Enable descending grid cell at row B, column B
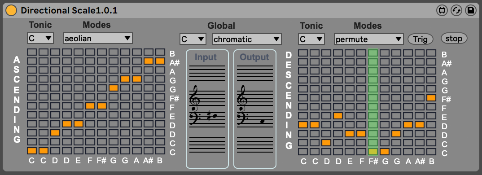 coord(431,53)
